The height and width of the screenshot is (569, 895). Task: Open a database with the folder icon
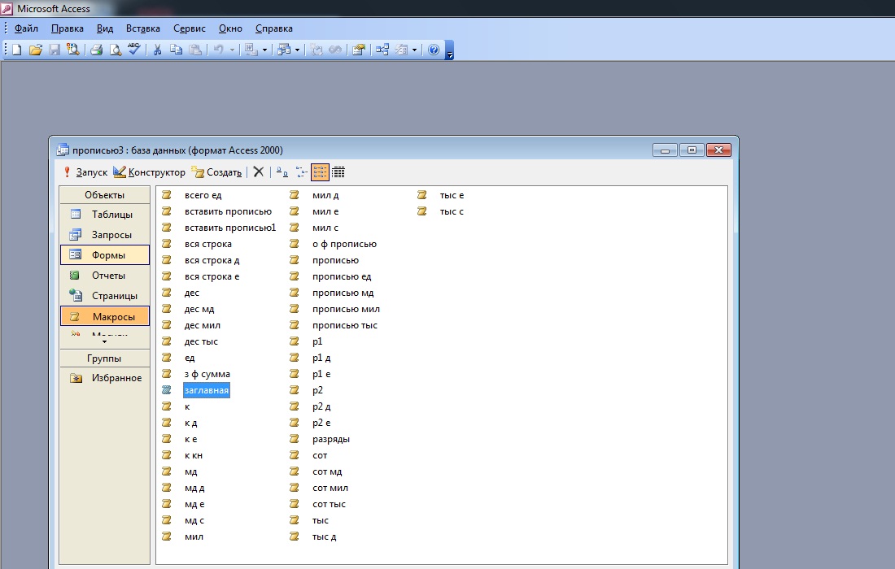tap(35, 50)
